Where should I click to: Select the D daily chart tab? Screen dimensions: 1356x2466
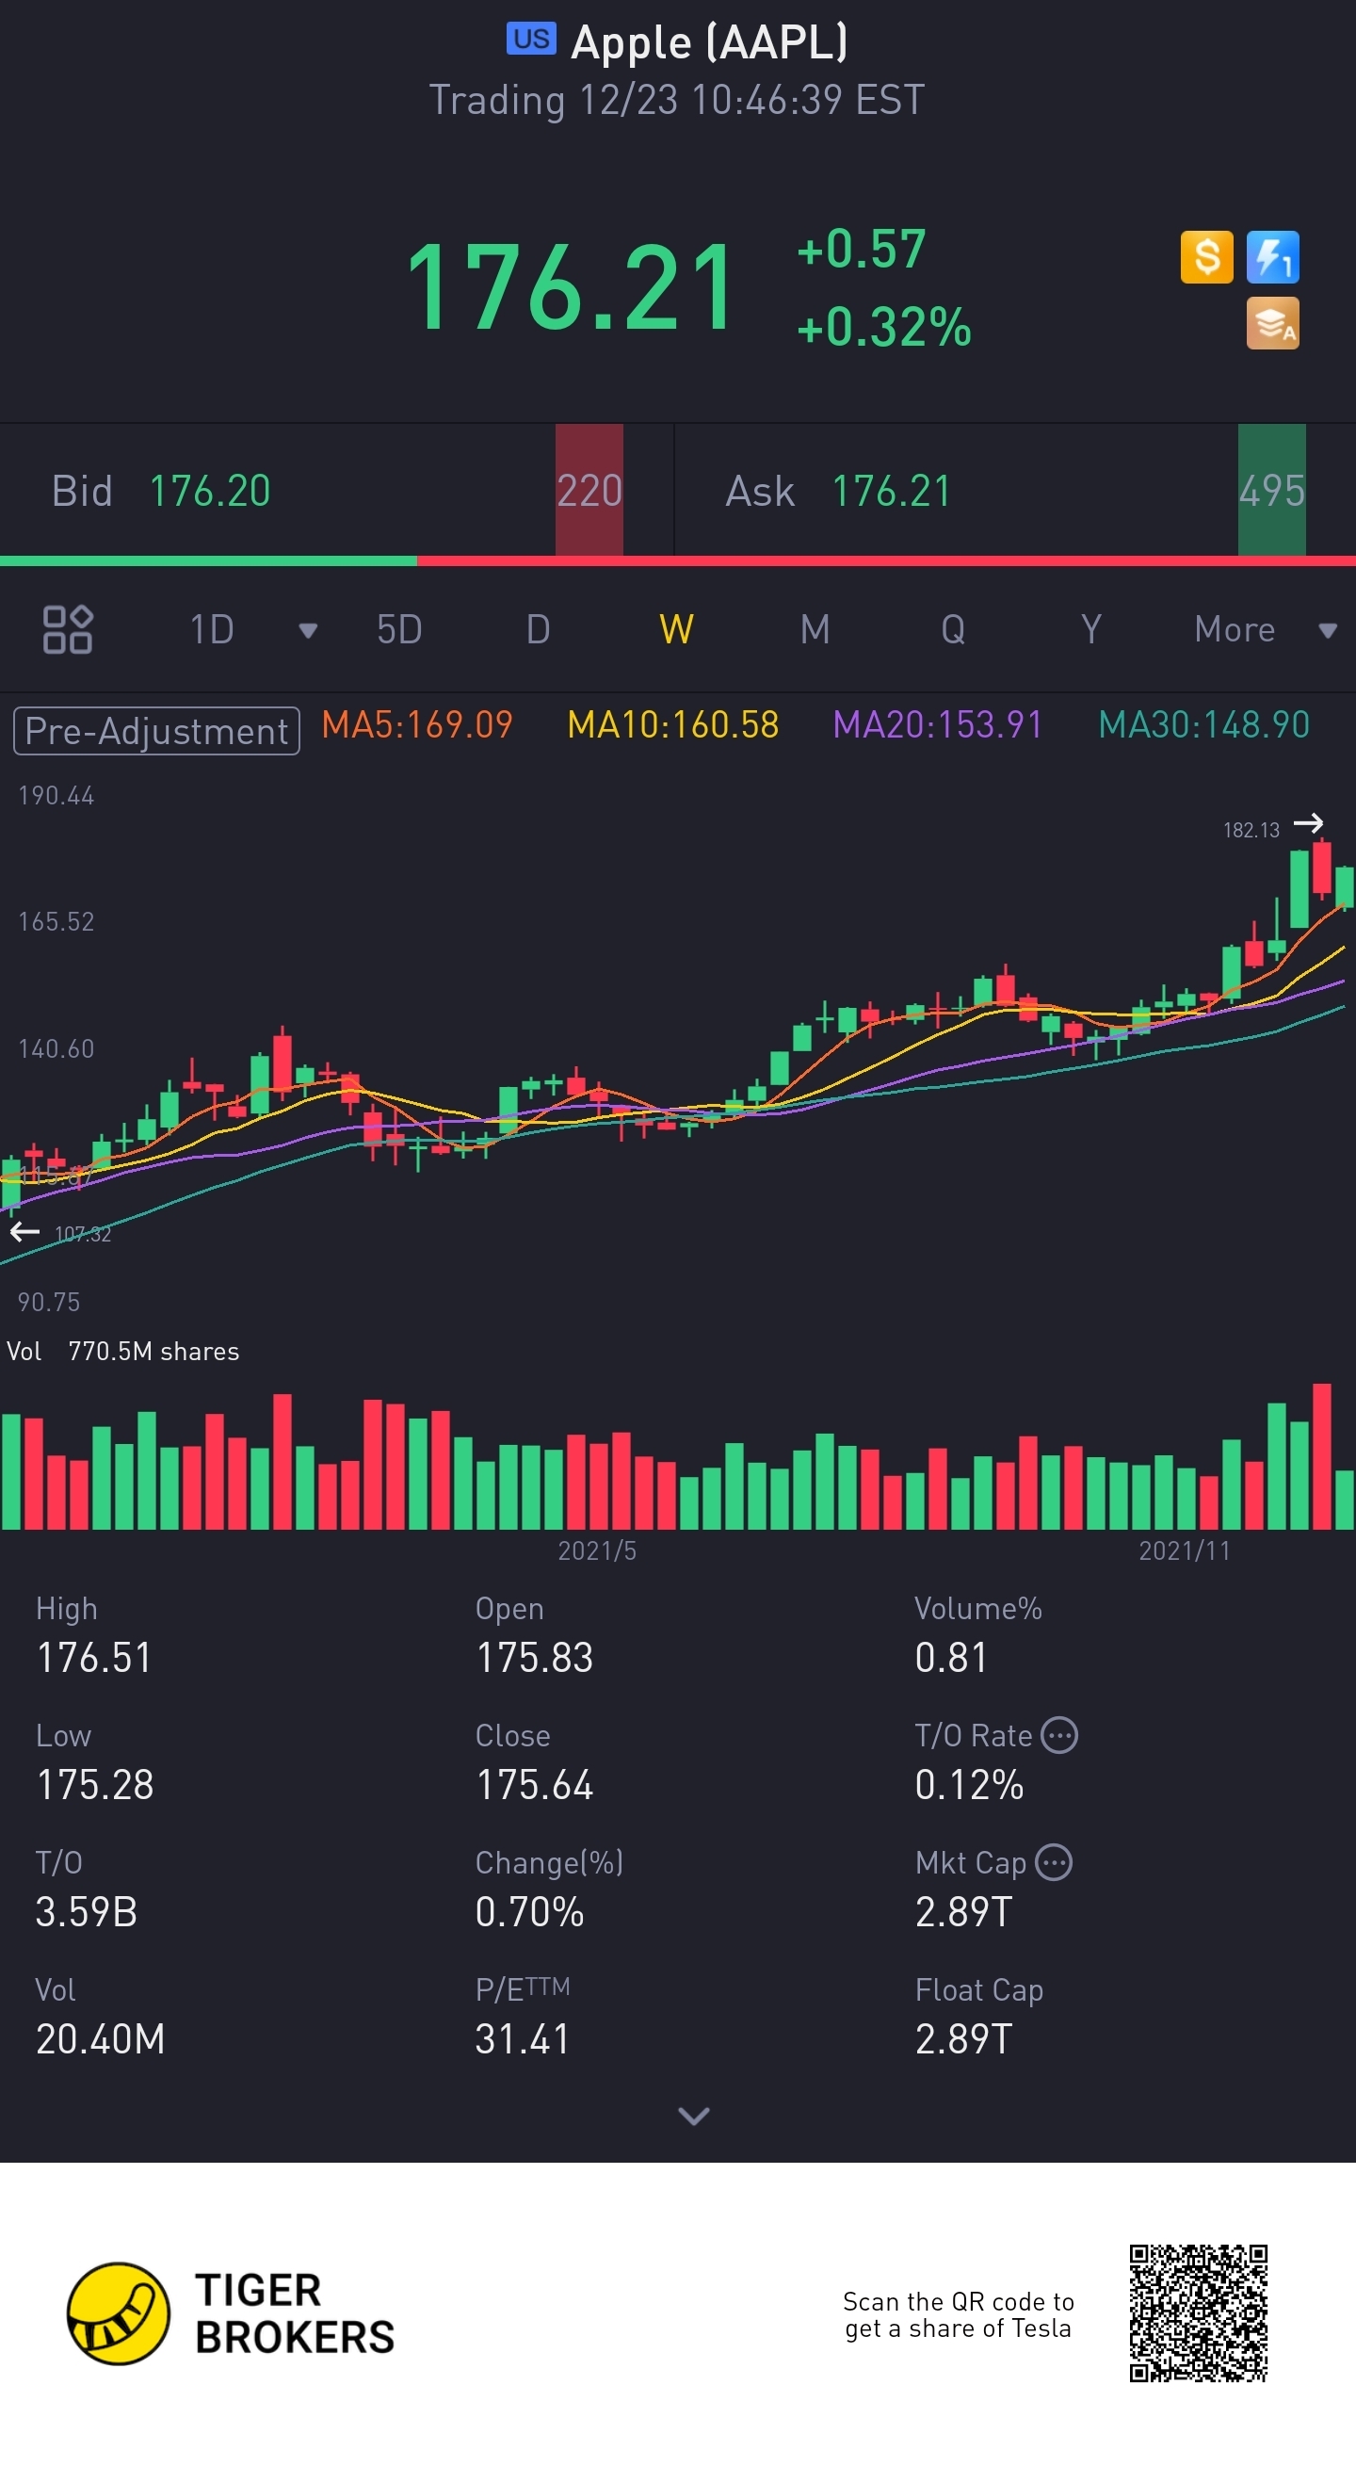coord(538,630)
